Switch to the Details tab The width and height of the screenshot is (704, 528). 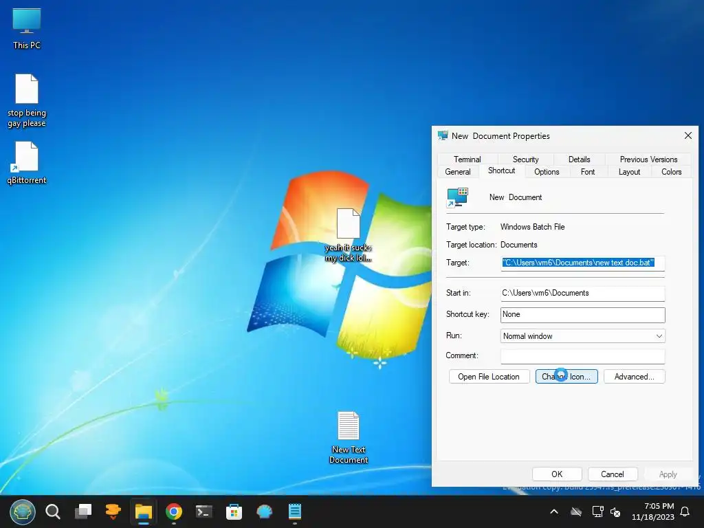pyautogui.click(x=579, y=159)
